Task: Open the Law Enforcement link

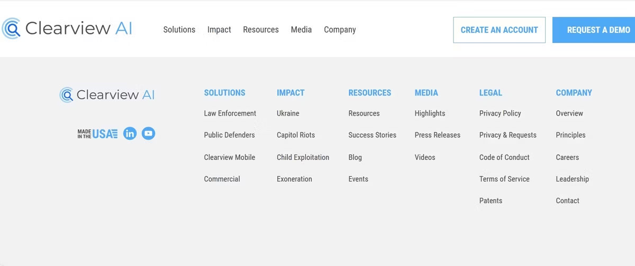Action: pyautogui.click(x=230, y=113)
